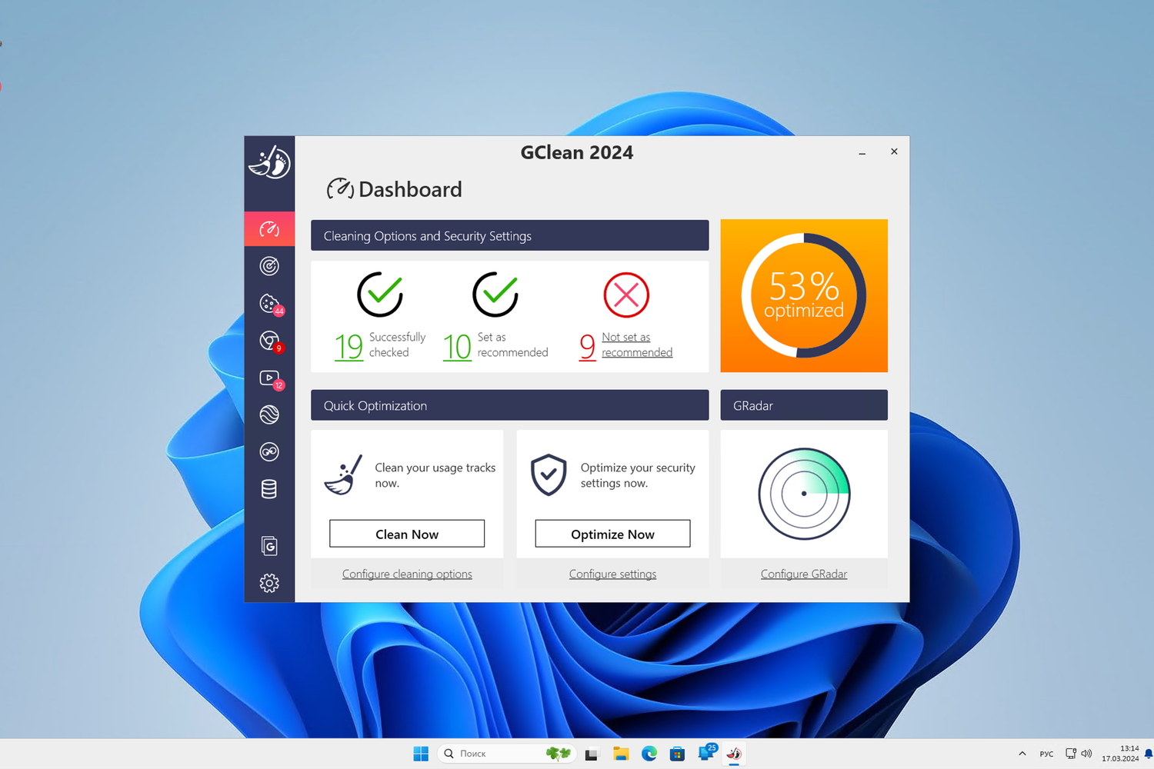Select the globe section icon in sidebar

(x=269, y=414)
